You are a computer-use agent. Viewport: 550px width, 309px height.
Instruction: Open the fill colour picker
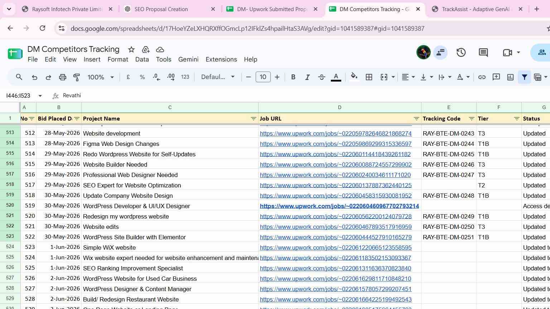(354, 77)
